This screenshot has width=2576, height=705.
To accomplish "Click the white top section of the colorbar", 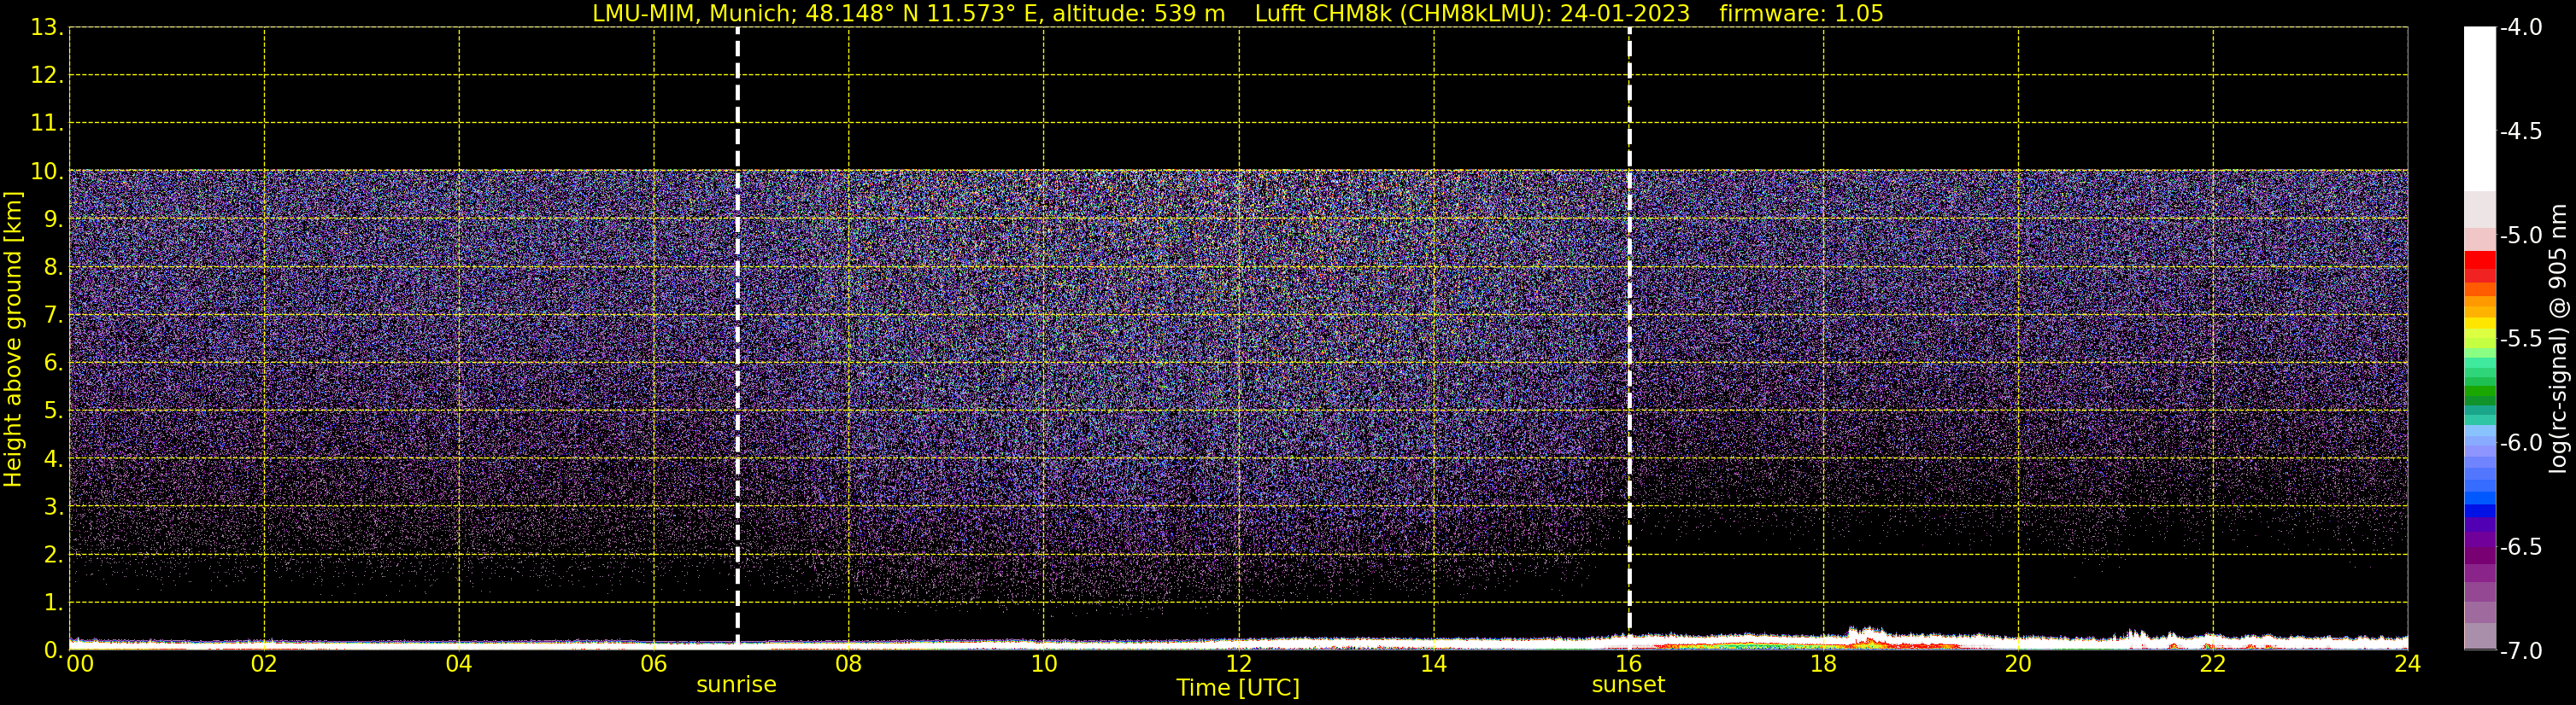I will pyautogui.click(x=2480, y=110).
